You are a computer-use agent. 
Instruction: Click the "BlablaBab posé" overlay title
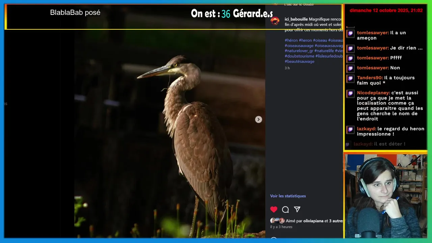75,13
